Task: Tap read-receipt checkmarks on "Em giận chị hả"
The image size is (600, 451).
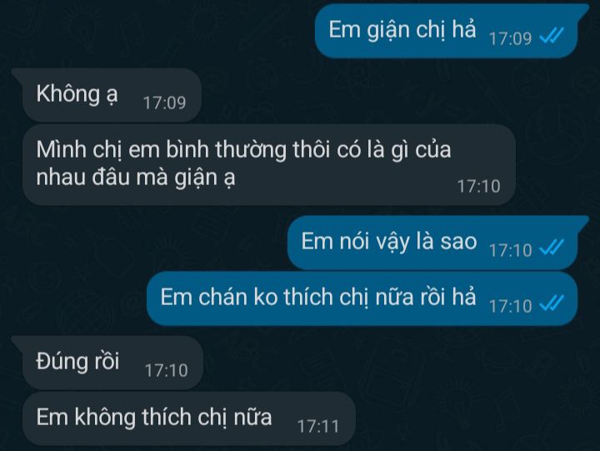Action: (x=552, y=37)
